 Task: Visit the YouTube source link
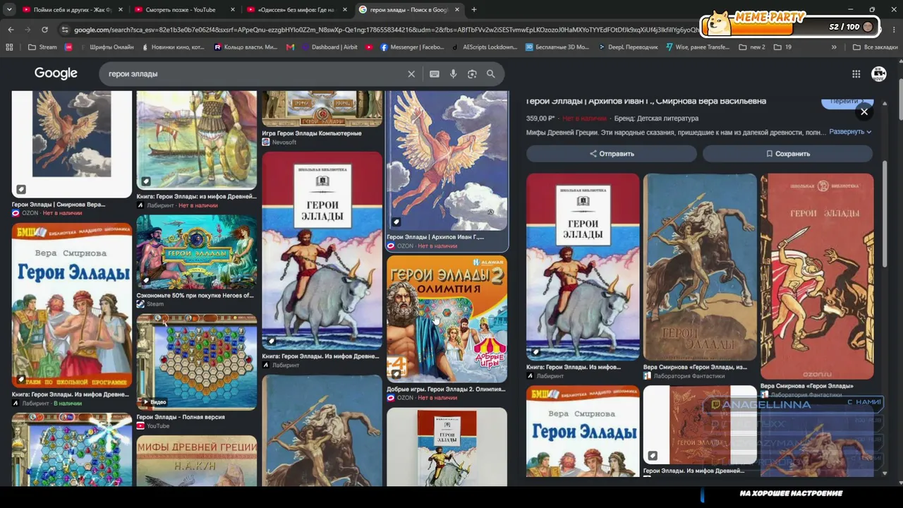pyautogui.click(x=153, y=426)
